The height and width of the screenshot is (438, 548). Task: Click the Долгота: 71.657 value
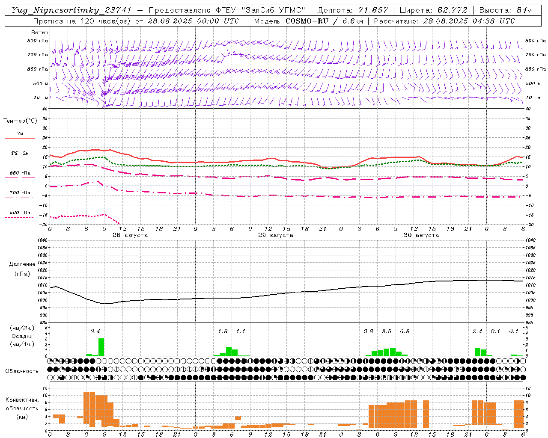[x=353, y=10]
